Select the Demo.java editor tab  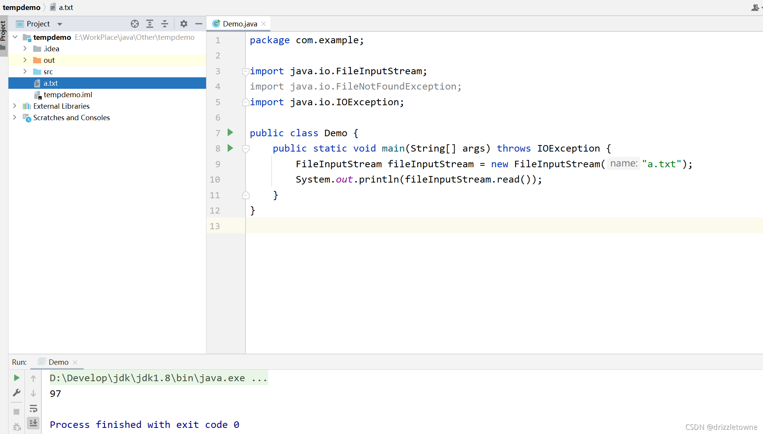click(239, 24)
